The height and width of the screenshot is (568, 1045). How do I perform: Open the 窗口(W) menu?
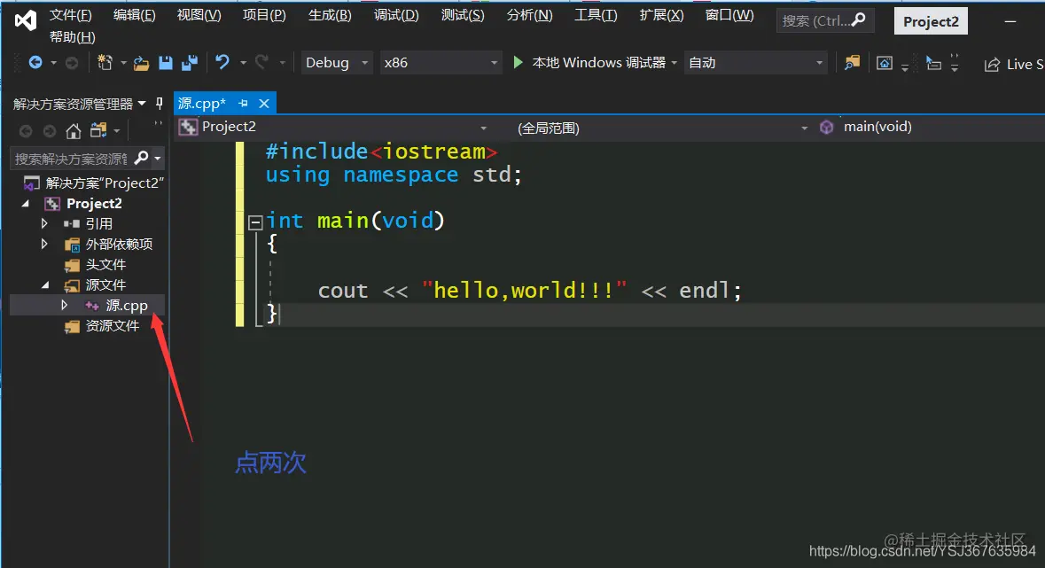point(729,15)
